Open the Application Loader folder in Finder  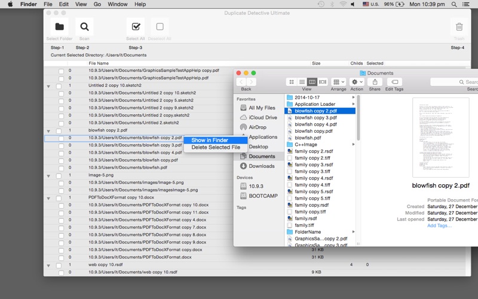[x=315, y=104]
